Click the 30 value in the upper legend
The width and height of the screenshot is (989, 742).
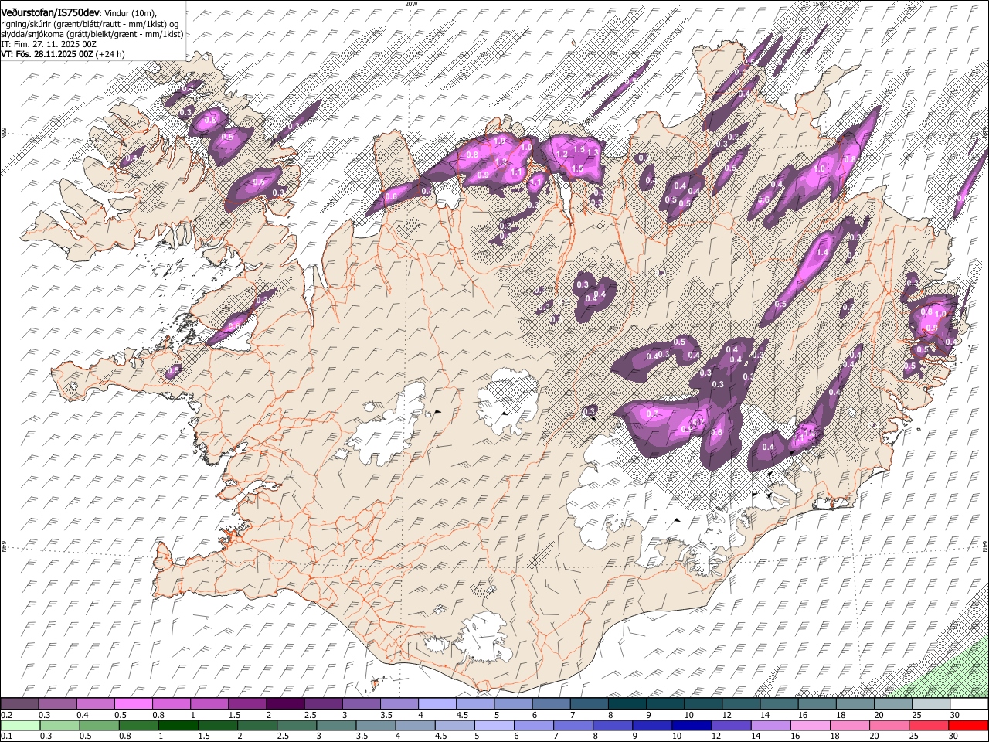click(954, 715)
